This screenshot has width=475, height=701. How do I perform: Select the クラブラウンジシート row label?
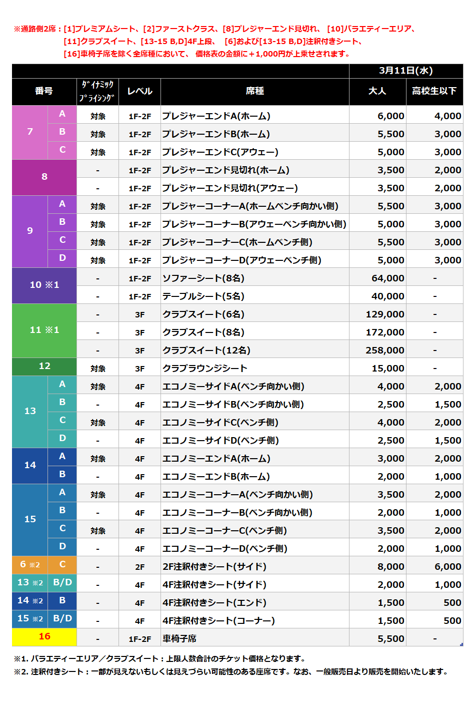pyautogui.click(x=205, y=369)
